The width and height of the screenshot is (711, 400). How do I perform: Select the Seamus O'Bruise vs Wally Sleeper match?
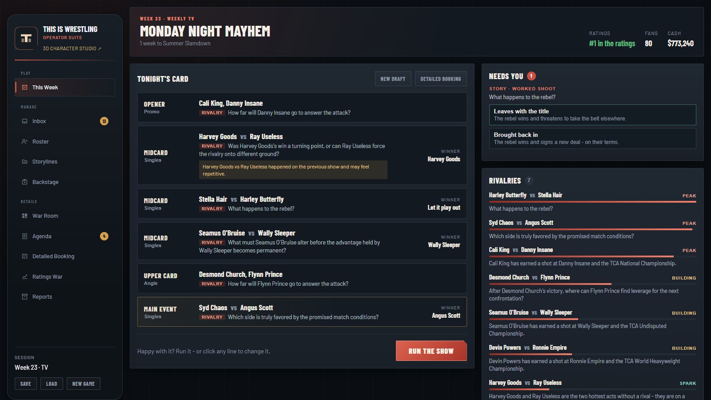(302, 241)
